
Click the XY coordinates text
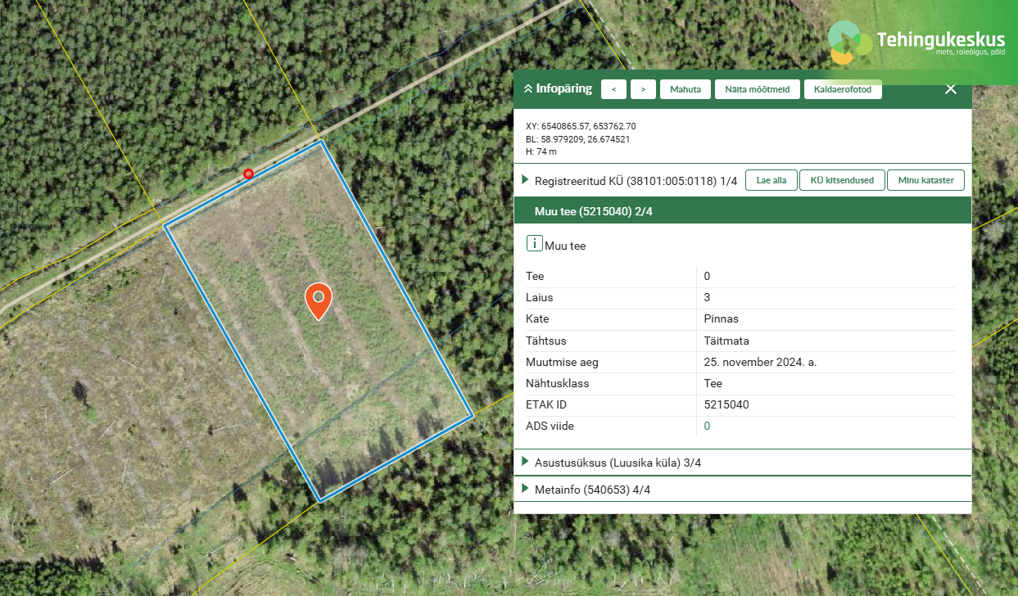(581, 127)
